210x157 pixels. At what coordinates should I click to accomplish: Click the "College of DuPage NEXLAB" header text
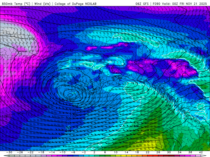[x=76, y=4]
